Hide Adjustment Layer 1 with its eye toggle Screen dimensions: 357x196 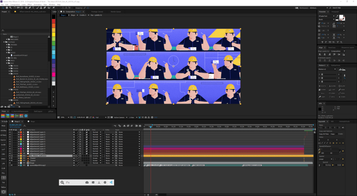[10, 154]
